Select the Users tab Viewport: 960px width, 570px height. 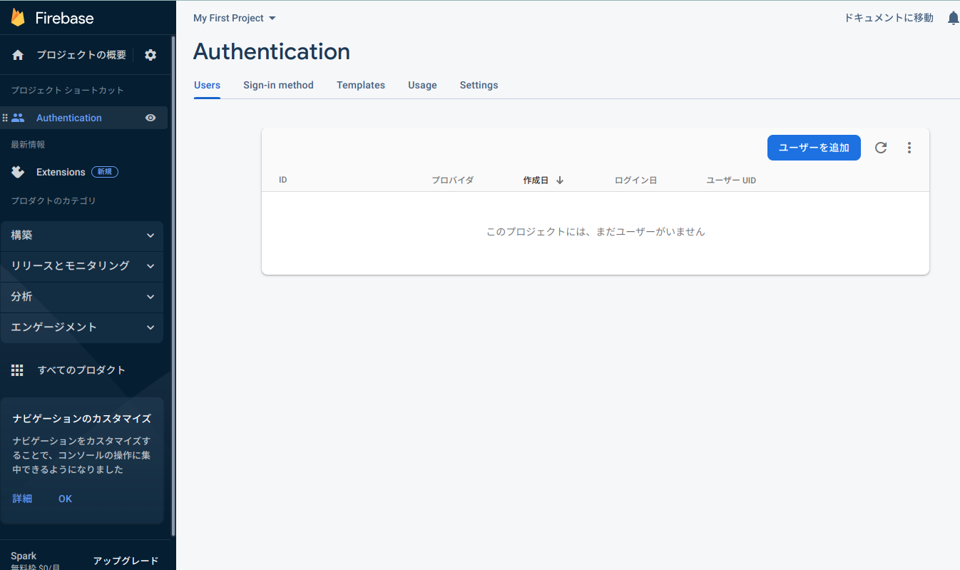tap(207, 85)
